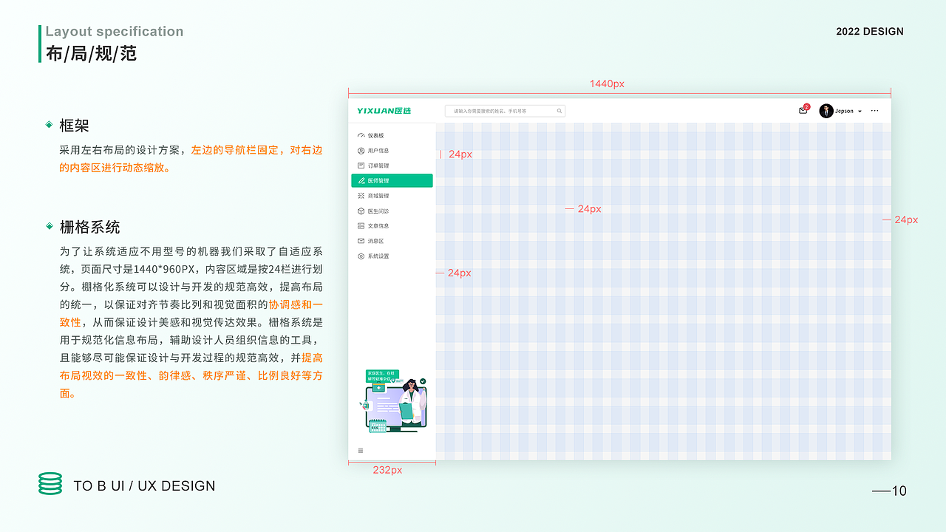946x532 pixels.
Task: Select the highlighted 医师管理 menu entry
Action: pos(392,180)
